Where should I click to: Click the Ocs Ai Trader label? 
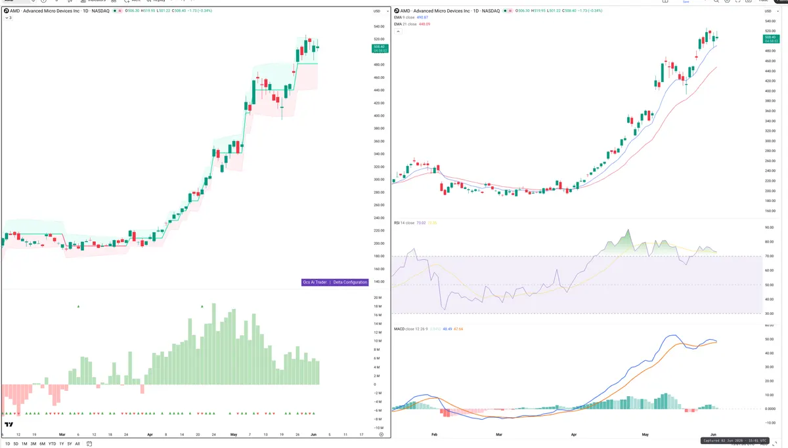[315, 282]
